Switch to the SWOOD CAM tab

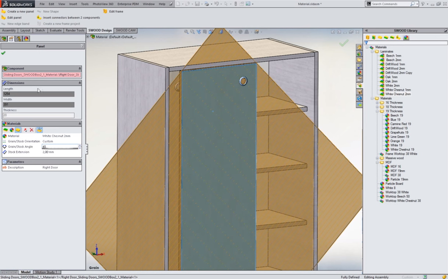tap(126, 30)
